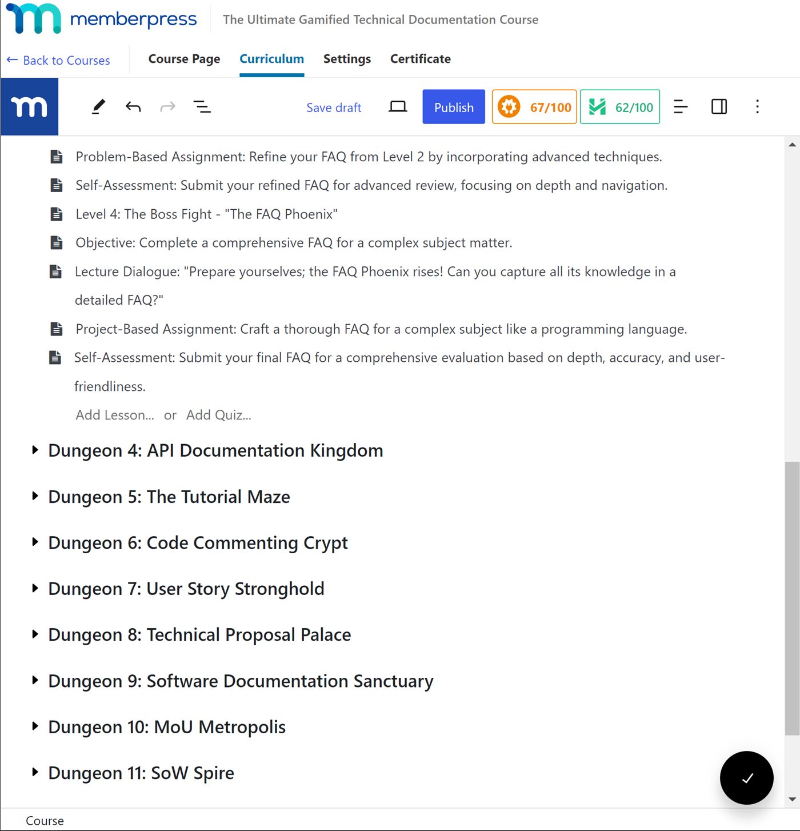Click the vertical scrollbar thumb
This screenshot has height=831, width=800.
point(792,598)
